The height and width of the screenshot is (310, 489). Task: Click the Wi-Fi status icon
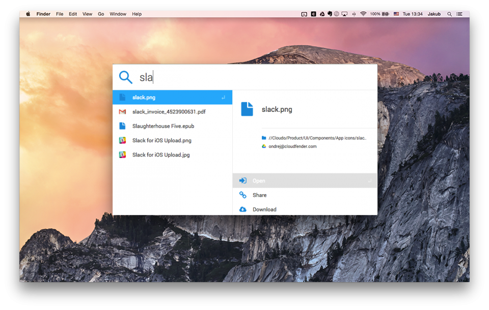(x=363, y=14)
